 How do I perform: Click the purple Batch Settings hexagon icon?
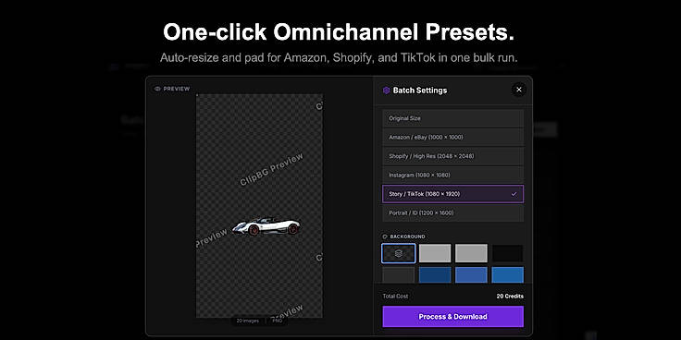tap(386, 91)
